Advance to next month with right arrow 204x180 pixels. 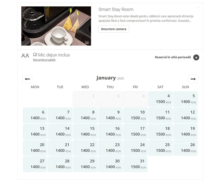coord(193,79)
